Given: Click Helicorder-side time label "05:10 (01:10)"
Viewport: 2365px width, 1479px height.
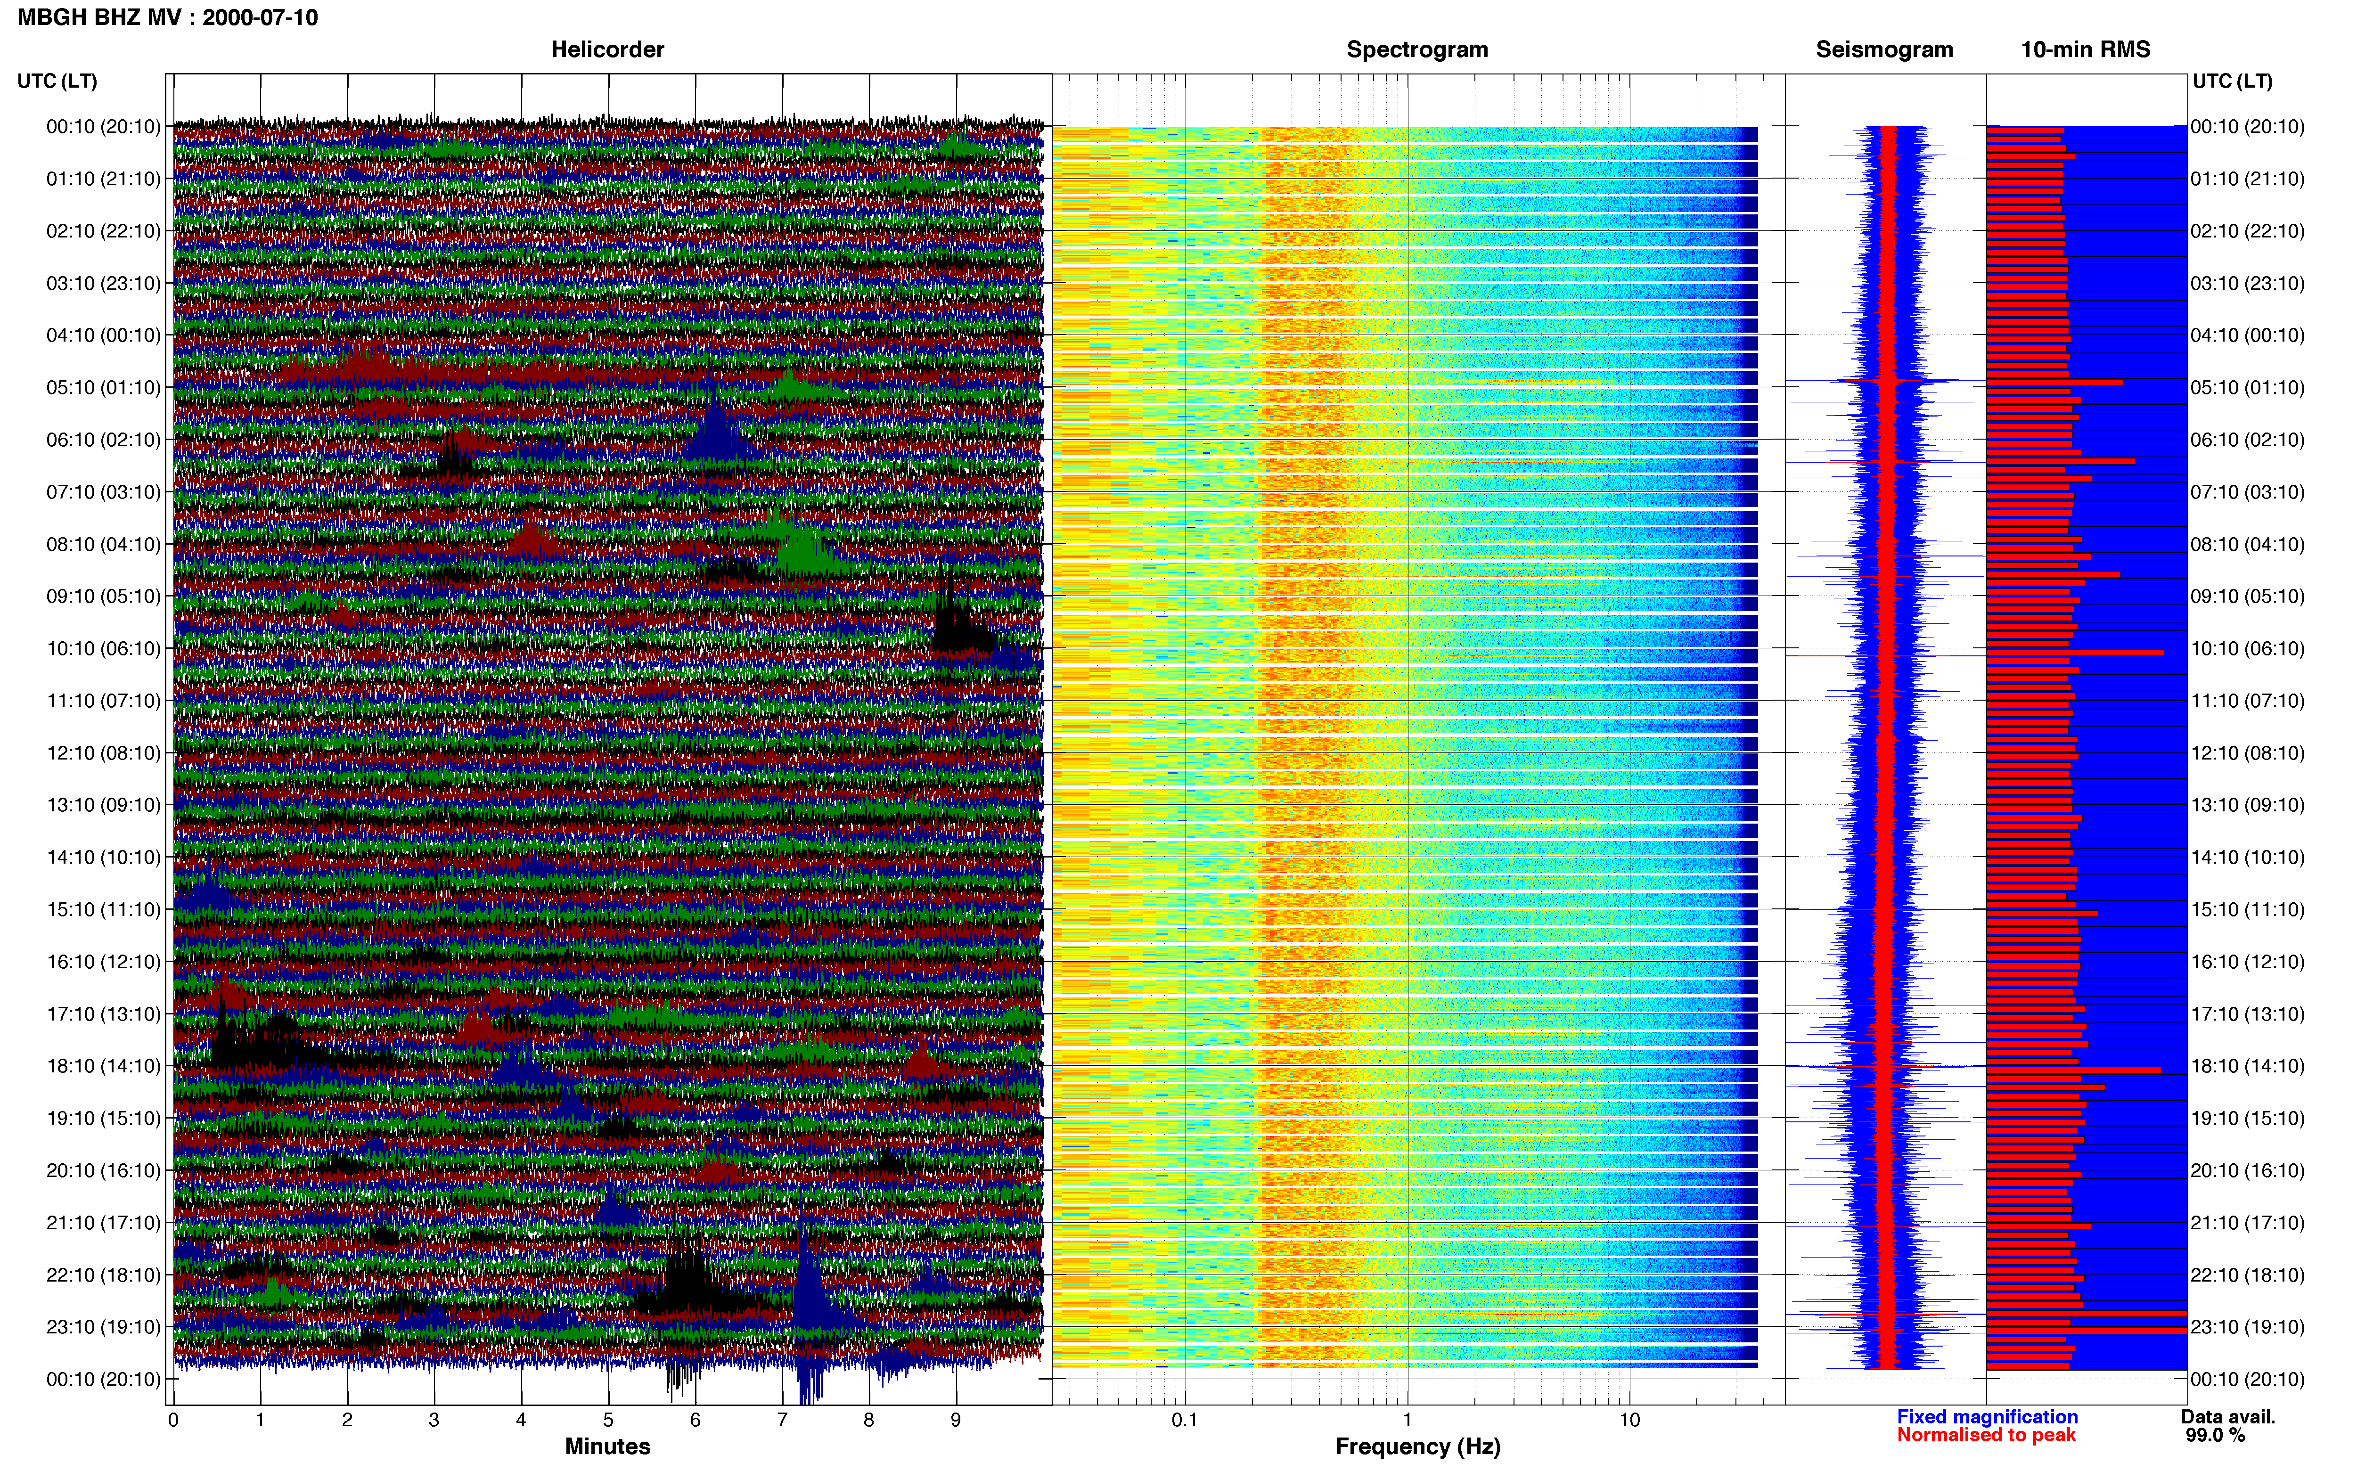Looking at the screenshot, I should [x=104, y=387].
